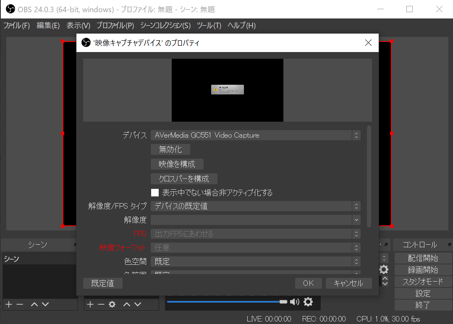Click REC timer in status bar

324,319
